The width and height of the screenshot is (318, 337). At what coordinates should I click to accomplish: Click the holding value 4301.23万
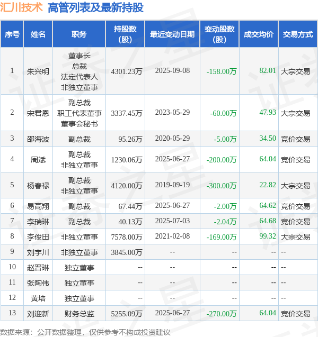tap(127, 71)
